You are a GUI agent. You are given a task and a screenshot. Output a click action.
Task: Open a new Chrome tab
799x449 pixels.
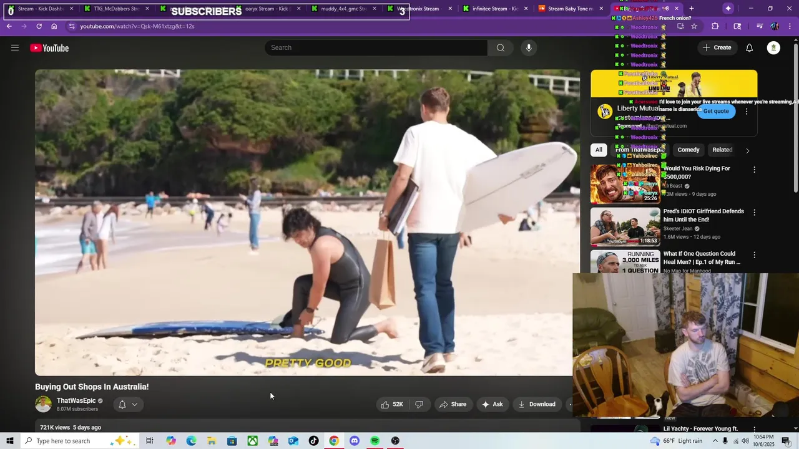click(691, 9)
